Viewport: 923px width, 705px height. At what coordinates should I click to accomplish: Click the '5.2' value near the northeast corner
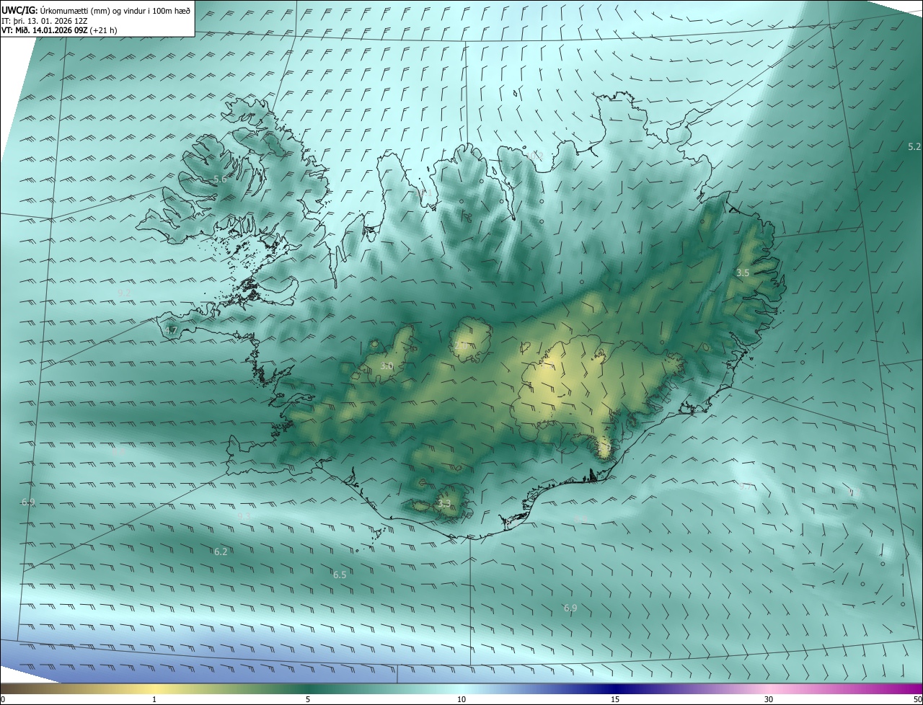coord(914,146)
